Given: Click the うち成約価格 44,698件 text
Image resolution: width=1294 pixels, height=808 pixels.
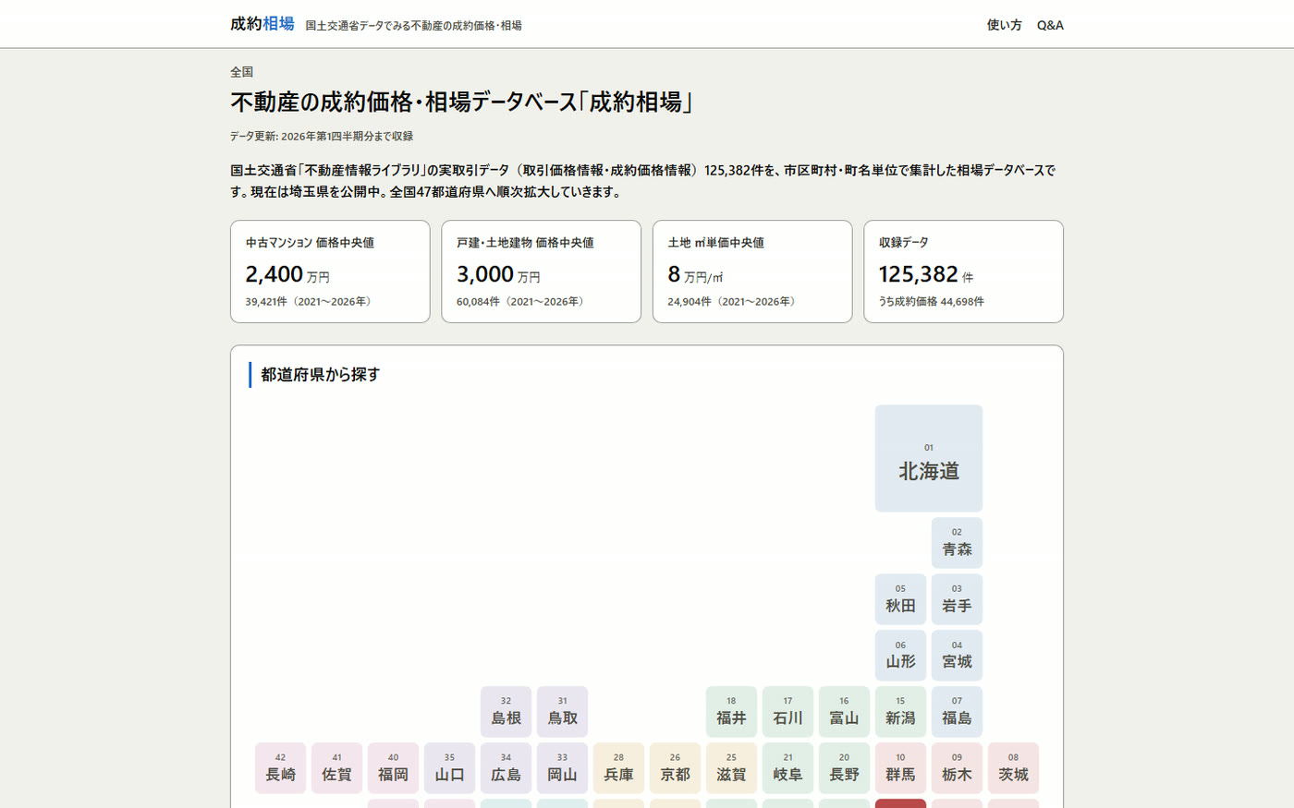Looking at the screenshot, I should tap(931, 302).
